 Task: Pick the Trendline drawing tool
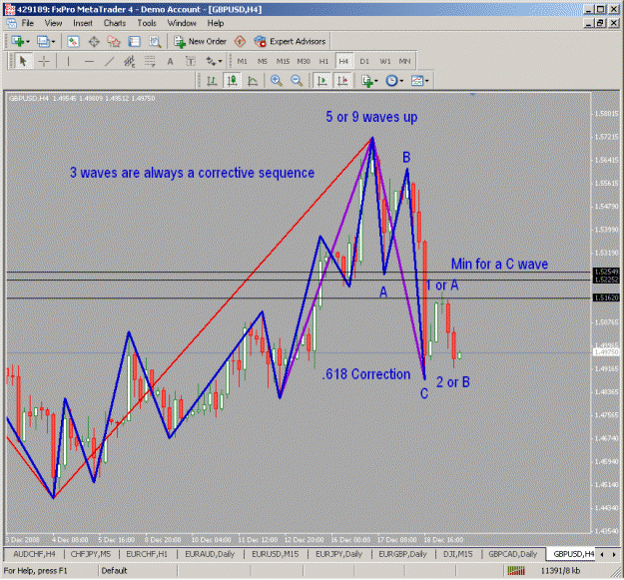point(109,61)
